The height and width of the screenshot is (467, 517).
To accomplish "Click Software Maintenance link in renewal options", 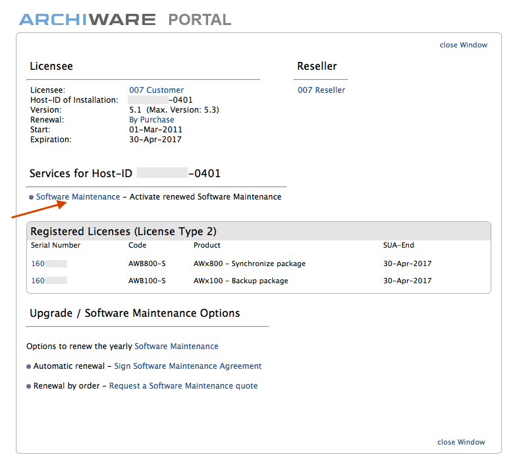I will (x=176, y=346).
